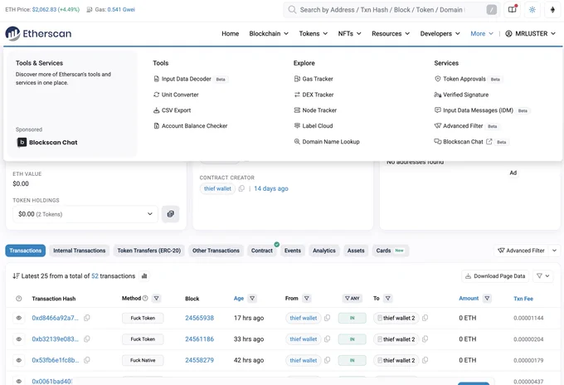
Task: Filter the To column funnel icon
Action: pyautogui.click(x=388, y=298)
